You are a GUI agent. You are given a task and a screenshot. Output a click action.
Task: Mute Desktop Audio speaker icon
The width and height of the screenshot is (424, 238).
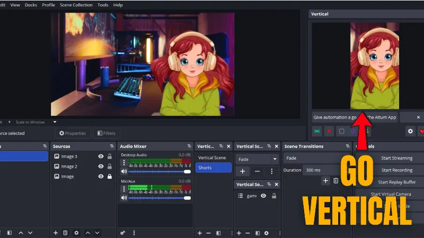click(x=124, y=171)
